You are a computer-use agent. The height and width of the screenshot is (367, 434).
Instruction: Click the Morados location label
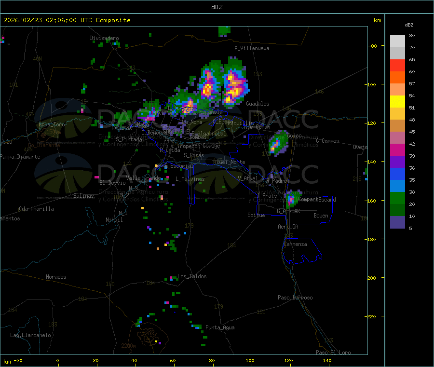pos(56,277)
